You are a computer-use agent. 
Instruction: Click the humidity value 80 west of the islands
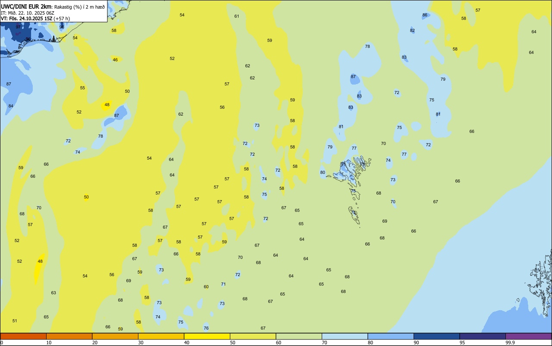coord(323,172)
